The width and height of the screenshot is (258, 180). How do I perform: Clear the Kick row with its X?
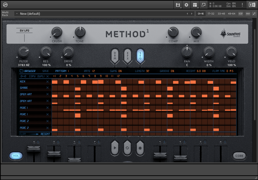point(47,82)
